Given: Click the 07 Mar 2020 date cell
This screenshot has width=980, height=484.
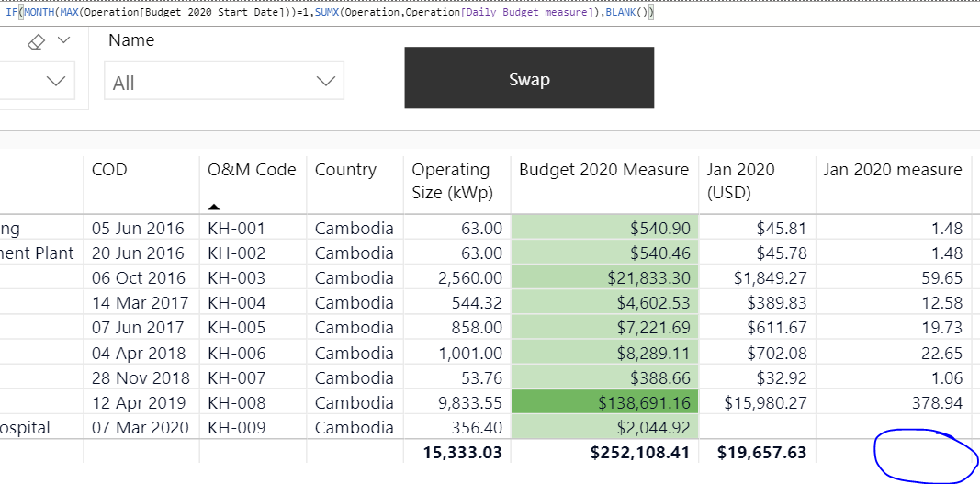Looking at the screenshot, I should pos(140,428).
